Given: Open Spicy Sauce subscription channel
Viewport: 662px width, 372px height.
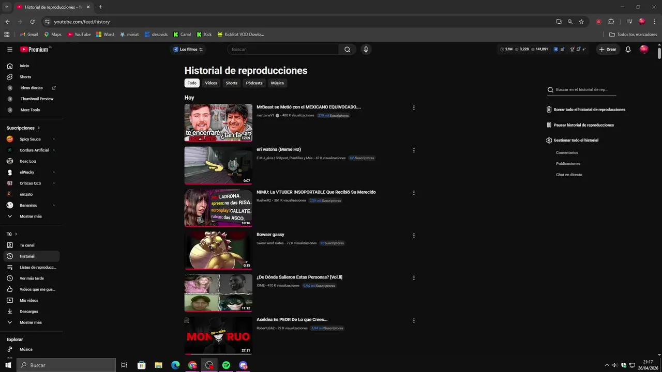Looking at the screenshot, I should tap(30, 139).
